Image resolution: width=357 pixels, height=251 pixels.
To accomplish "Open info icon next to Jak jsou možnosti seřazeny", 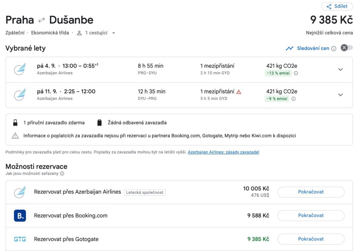I will tap(62, 174).
